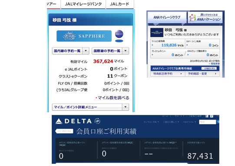Click the 特典航空券予約 button
The height and width of the screenshot is (166, 235).
pyautogui.click(x=168, y=74)
